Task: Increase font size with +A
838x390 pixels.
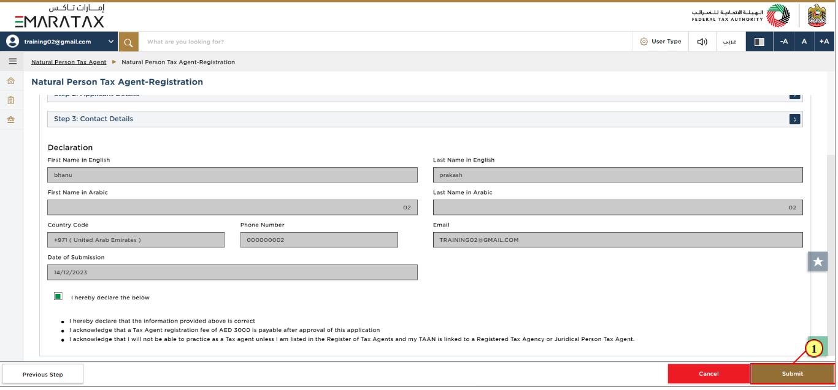Action: click(825, 42)
